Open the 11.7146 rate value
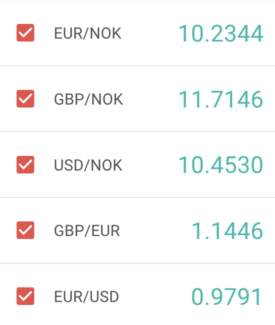The image size is (275, 325). pyautogui.click(x=220, y=99)
